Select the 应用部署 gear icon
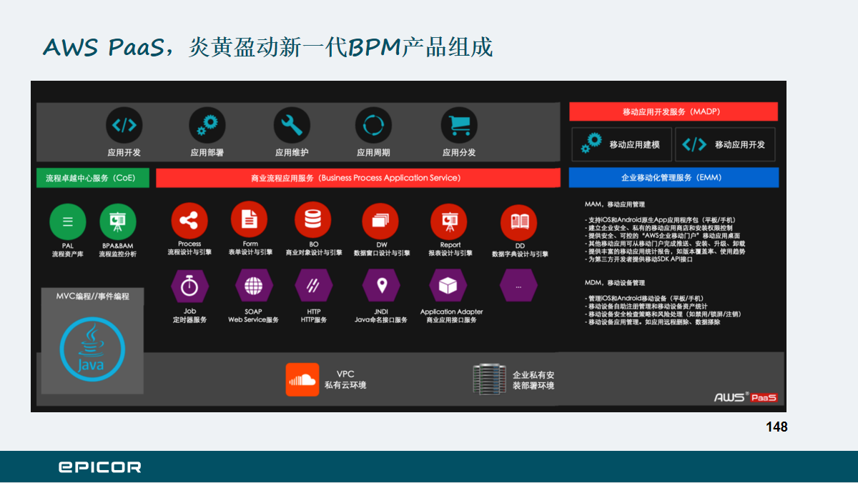 [x=207, y=125]
